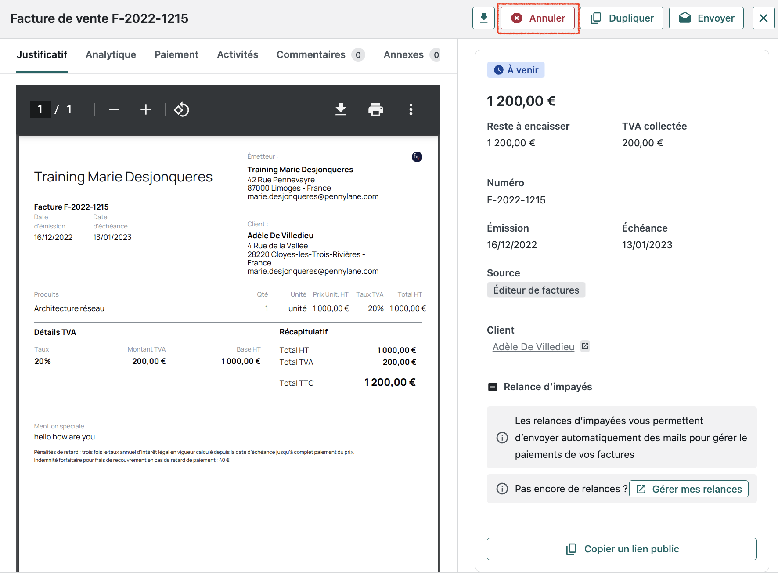Click the Émission date 16/12/2022 in sidebar
This screenshot has height=573, width=778.
click(x=512, y=245)
